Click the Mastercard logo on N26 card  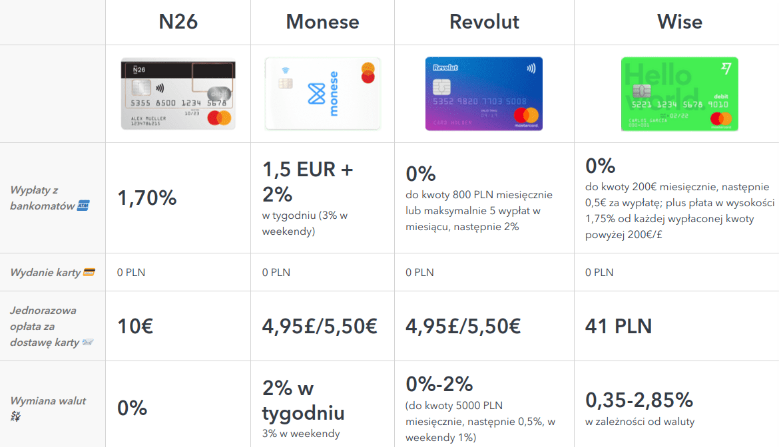219,118
